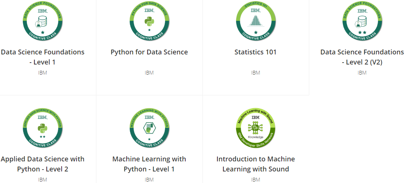The width and height of the screenshot is (406, 183).
Task: Open the Data Science Foundations Level 2 badge
Action: 362,22
